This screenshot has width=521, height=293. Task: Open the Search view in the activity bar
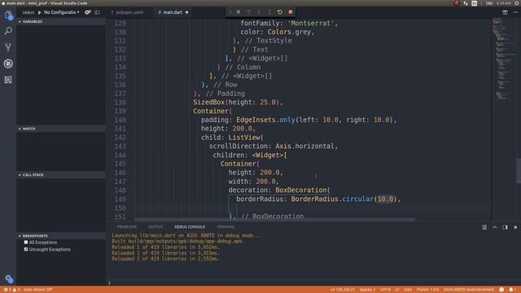tap(8, 31)
